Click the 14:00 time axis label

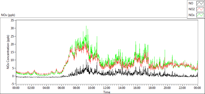122,88
